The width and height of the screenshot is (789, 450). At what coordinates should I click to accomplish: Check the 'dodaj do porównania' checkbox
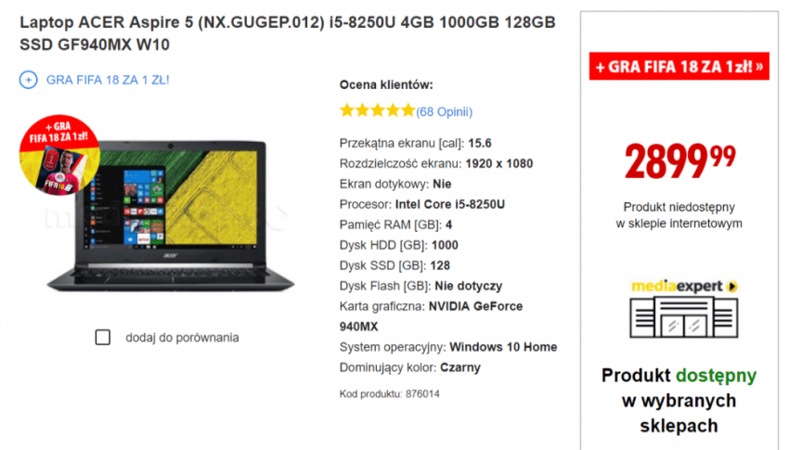(x=103, y=338)
